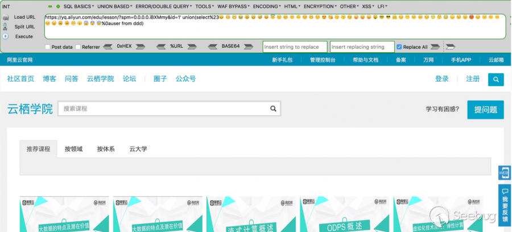Image resolution: width=512 pixels, height=232 pixels.
Task: Click the left arrow before %URL
Action: click(x=162, y=47)
